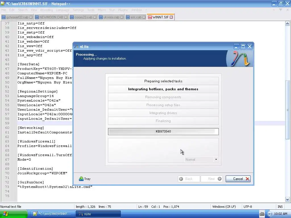Select the WINNT.SIF tab
Image resolution: width=291 pixels, height=218 pixels.
click(x=160, y=17)
